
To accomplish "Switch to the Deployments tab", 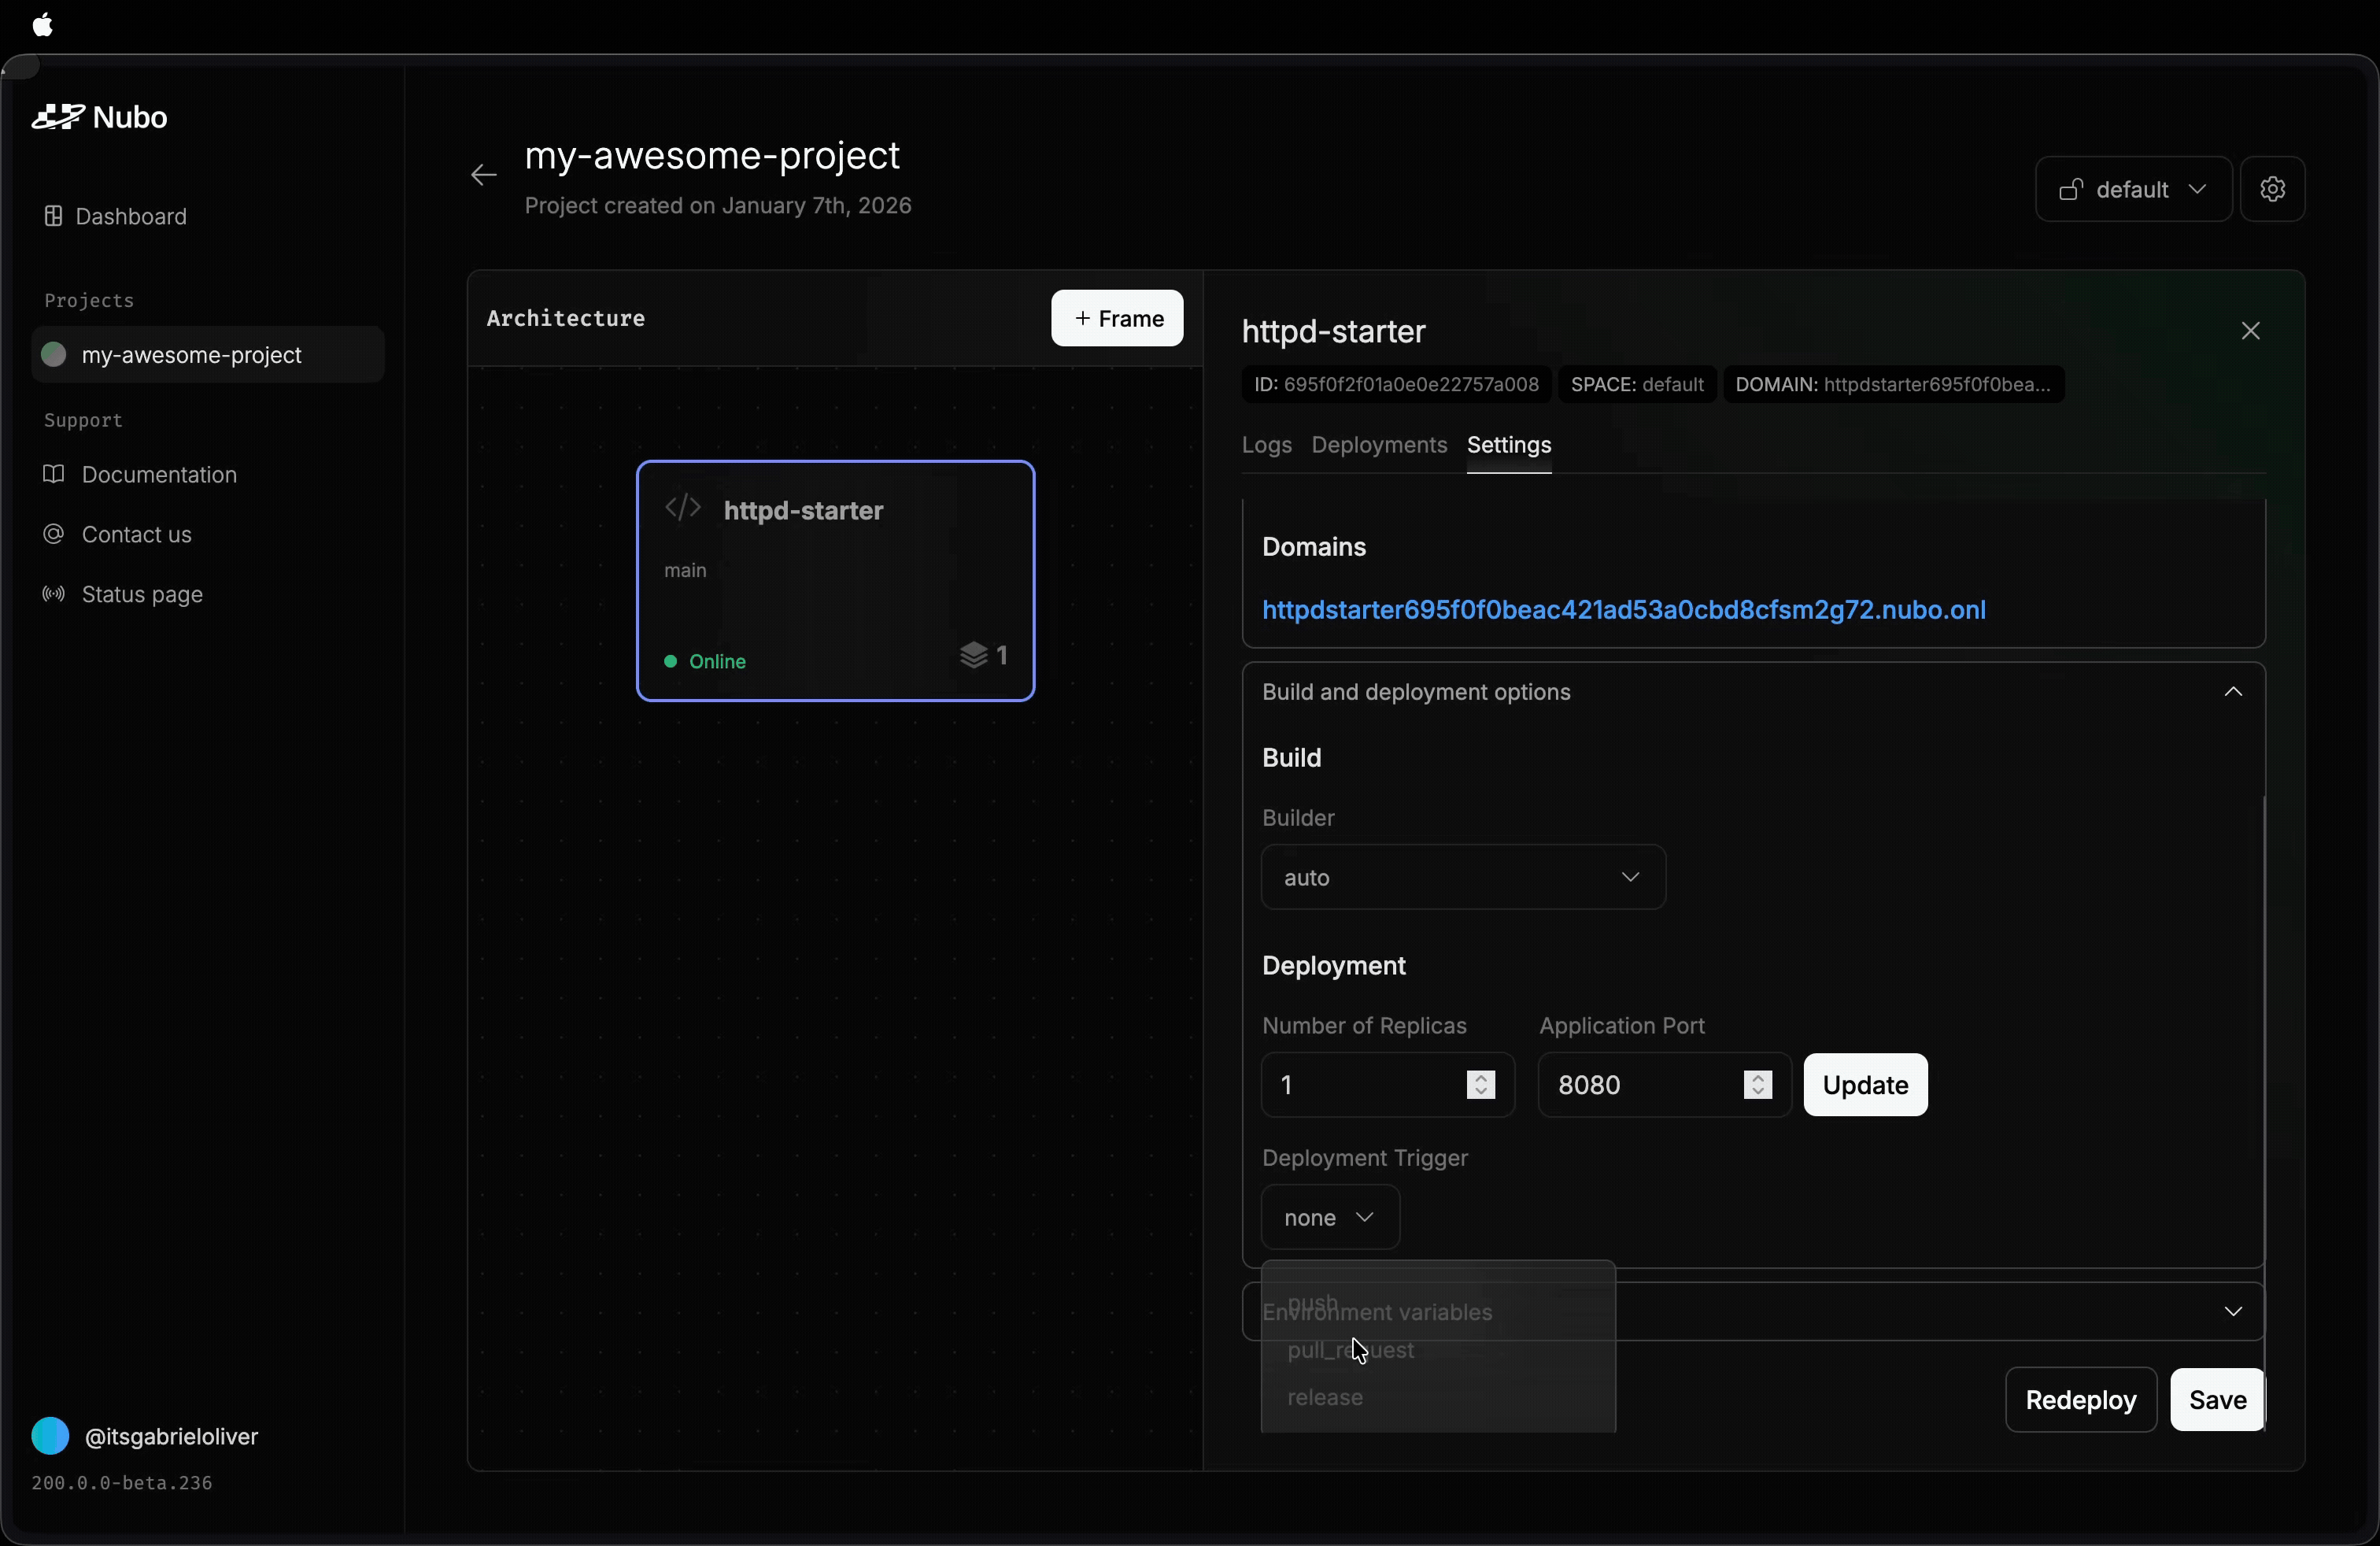I will point(1378,445).
